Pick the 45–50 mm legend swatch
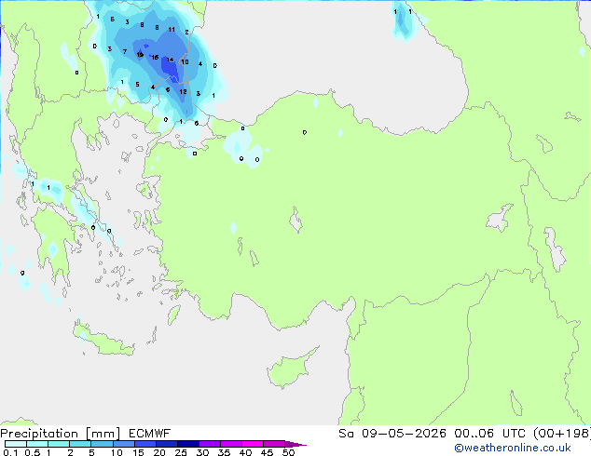This screenshot has height=456, width=591. pyautogui.click(x=274, y=444)
